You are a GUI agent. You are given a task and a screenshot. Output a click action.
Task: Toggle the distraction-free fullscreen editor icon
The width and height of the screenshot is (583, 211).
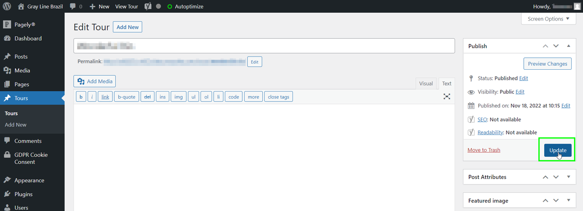[x=447, y=97]
